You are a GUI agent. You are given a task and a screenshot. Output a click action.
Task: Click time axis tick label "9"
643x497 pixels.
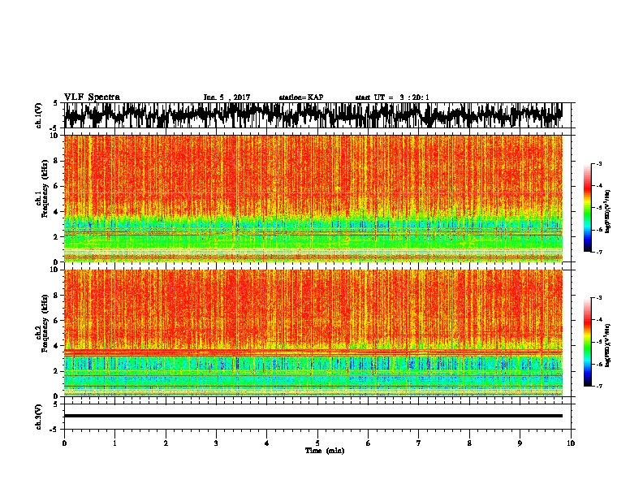(520, 443)
